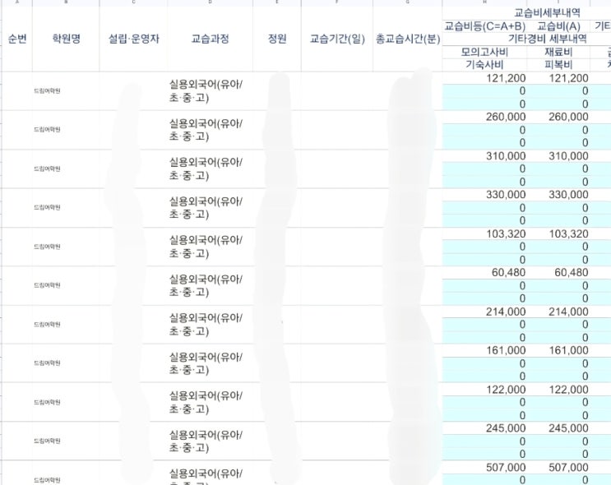Click the 순번 header cell

point(16,39)
